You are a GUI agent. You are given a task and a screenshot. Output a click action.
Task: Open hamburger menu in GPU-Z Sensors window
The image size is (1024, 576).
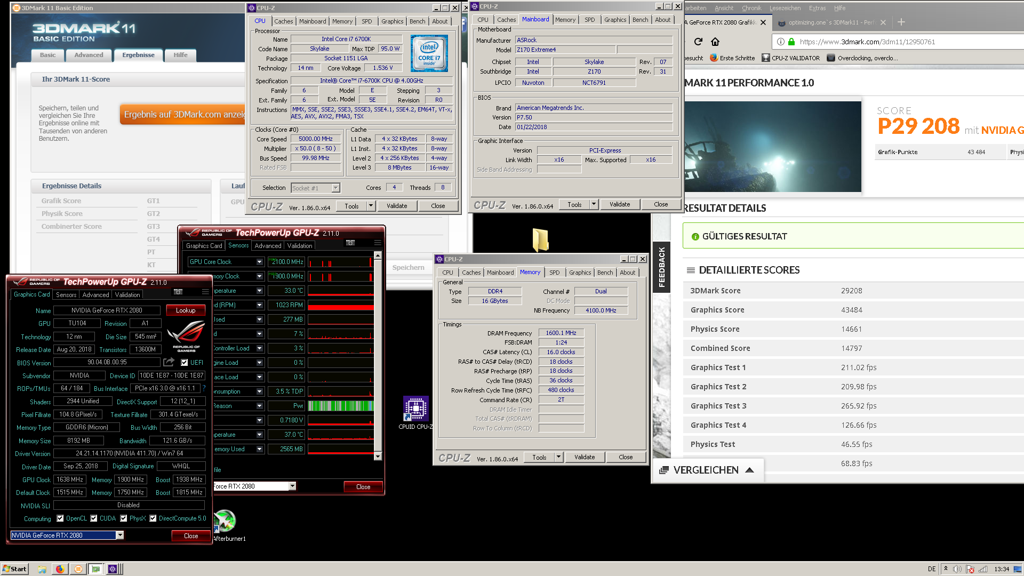pyautogui.click(x=378, y=243)
